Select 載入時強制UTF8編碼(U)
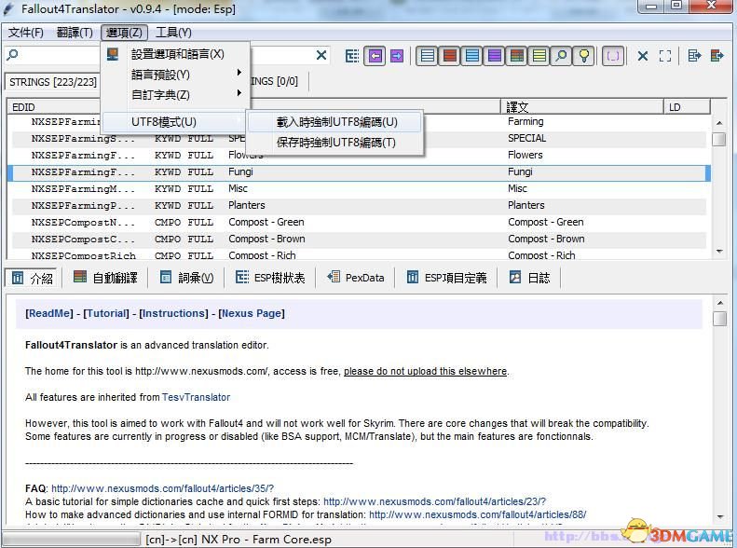Image resolution: width=737 pixels, height=548 pixels. pos(334,122)
